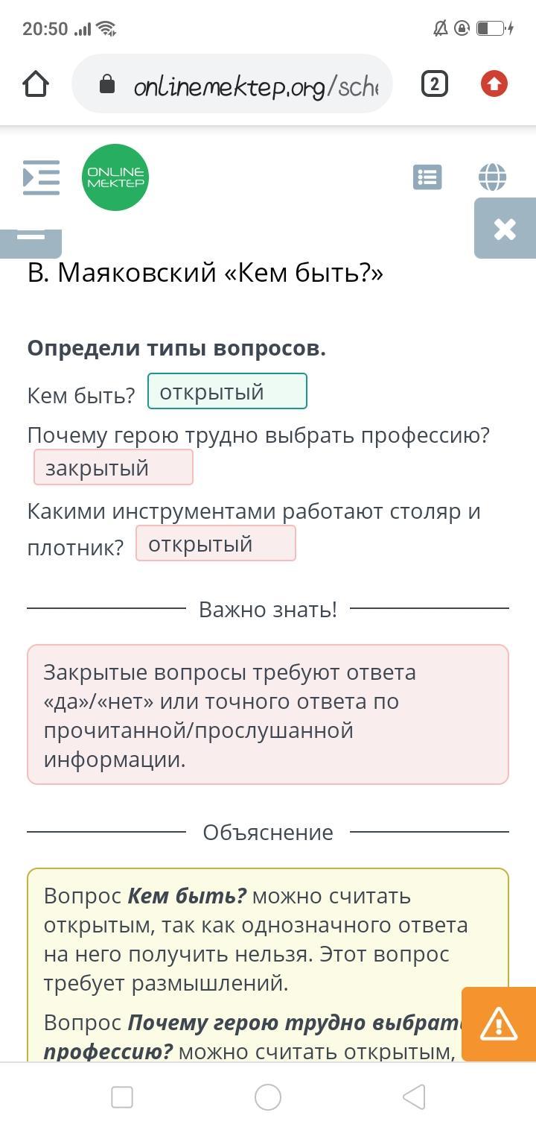Tap the Android back navigation button

coord(414,1097)
